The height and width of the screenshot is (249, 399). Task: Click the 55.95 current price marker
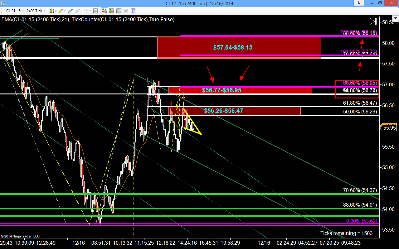pos(388,127)
